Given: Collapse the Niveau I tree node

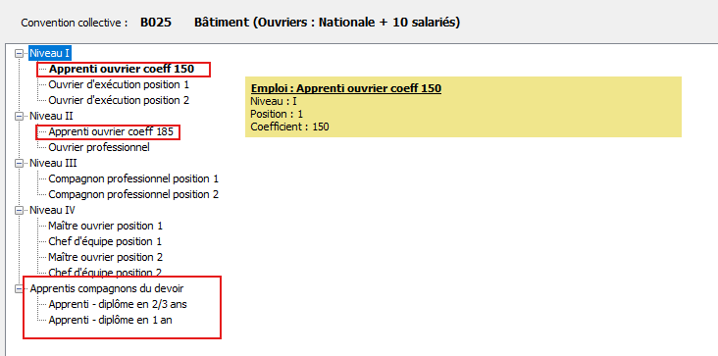Looking at the screenshot, I should pos(19,54).
